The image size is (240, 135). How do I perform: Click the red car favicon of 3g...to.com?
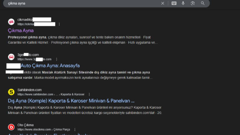pyautogui.click(x=11, y=57)
